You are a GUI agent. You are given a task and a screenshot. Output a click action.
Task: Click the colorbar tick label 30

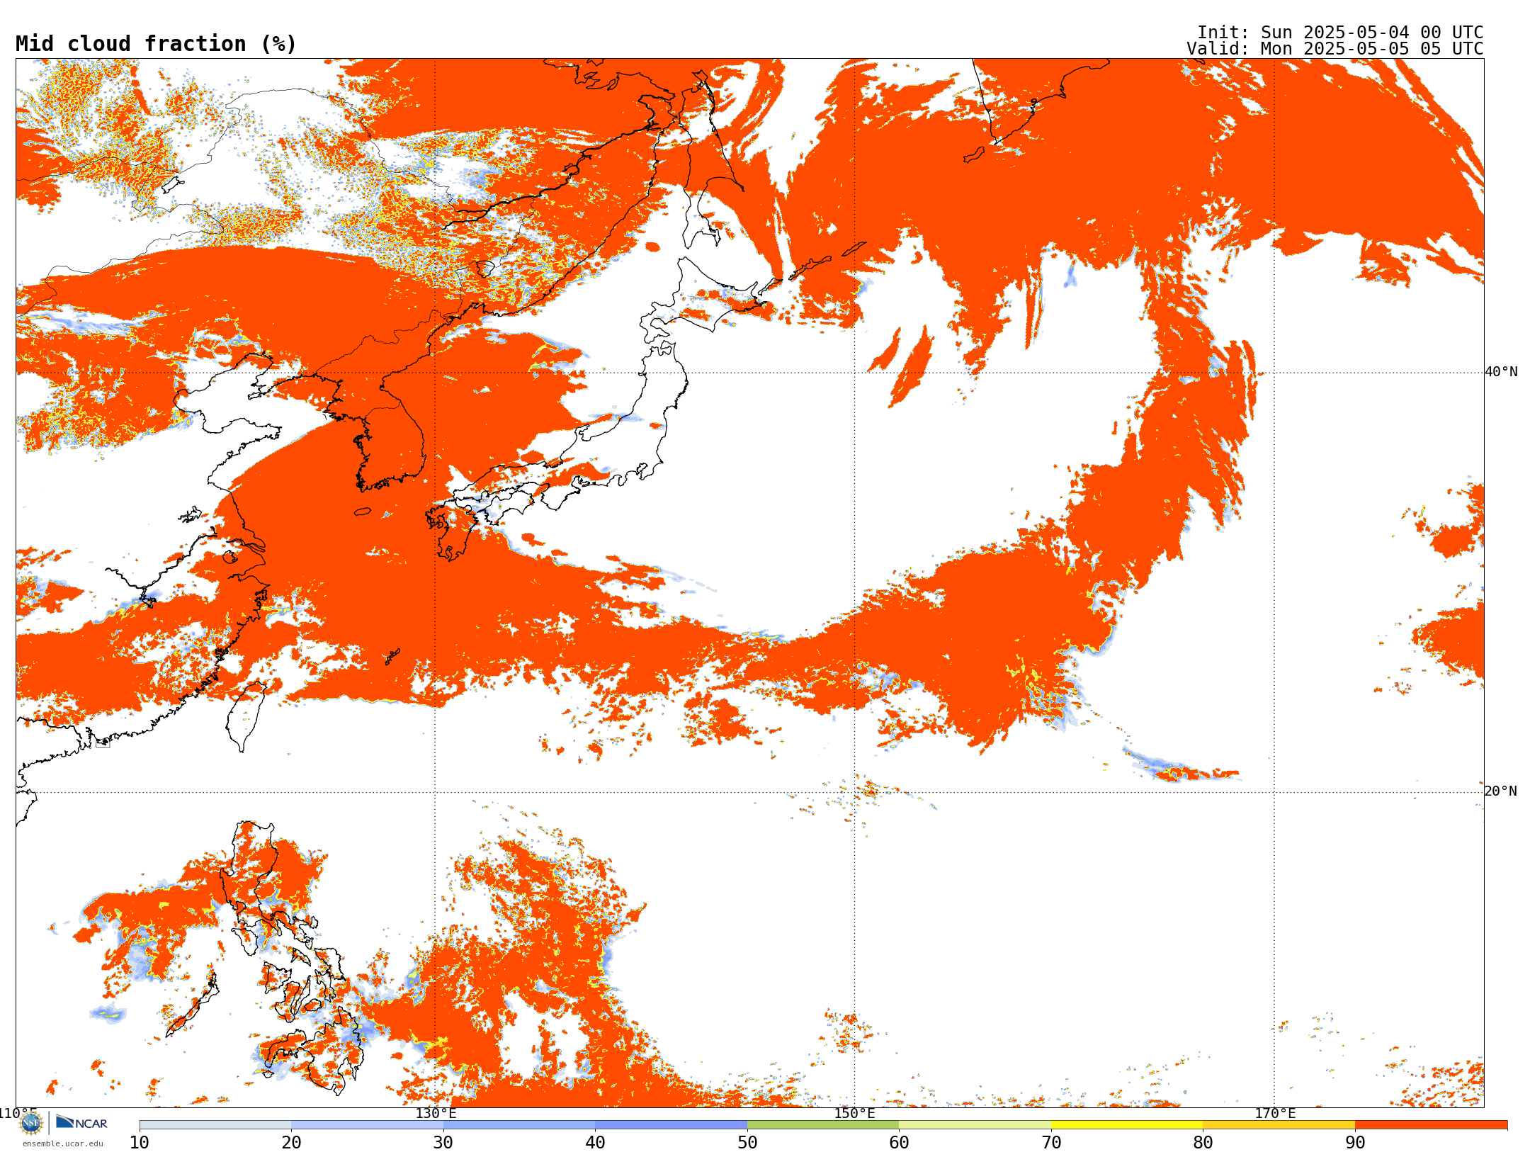[443, 1143]
